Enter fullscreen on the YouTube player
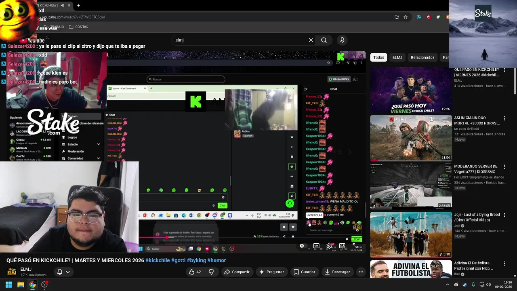Viewport: 517px width, 291px height. (x=355, y=246)
